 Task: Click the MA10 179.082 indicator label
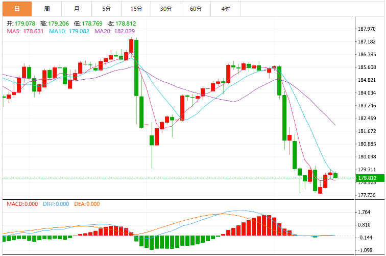(69, 31)
